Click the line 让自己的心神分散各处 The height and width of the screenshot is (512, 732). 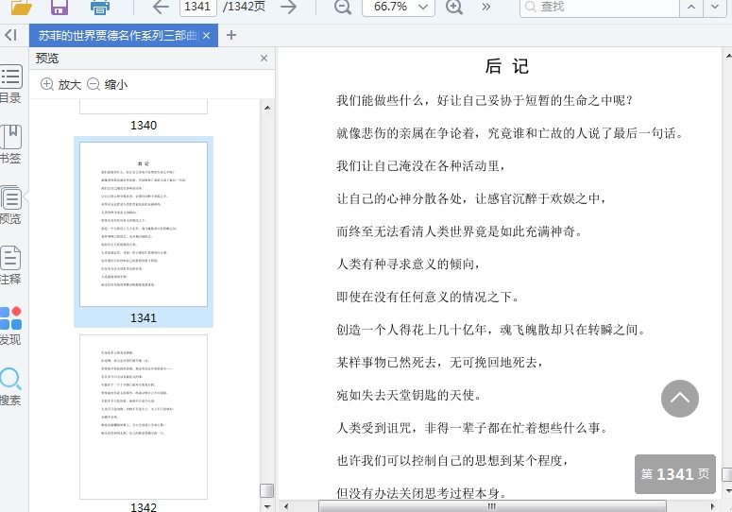(471, 198)
